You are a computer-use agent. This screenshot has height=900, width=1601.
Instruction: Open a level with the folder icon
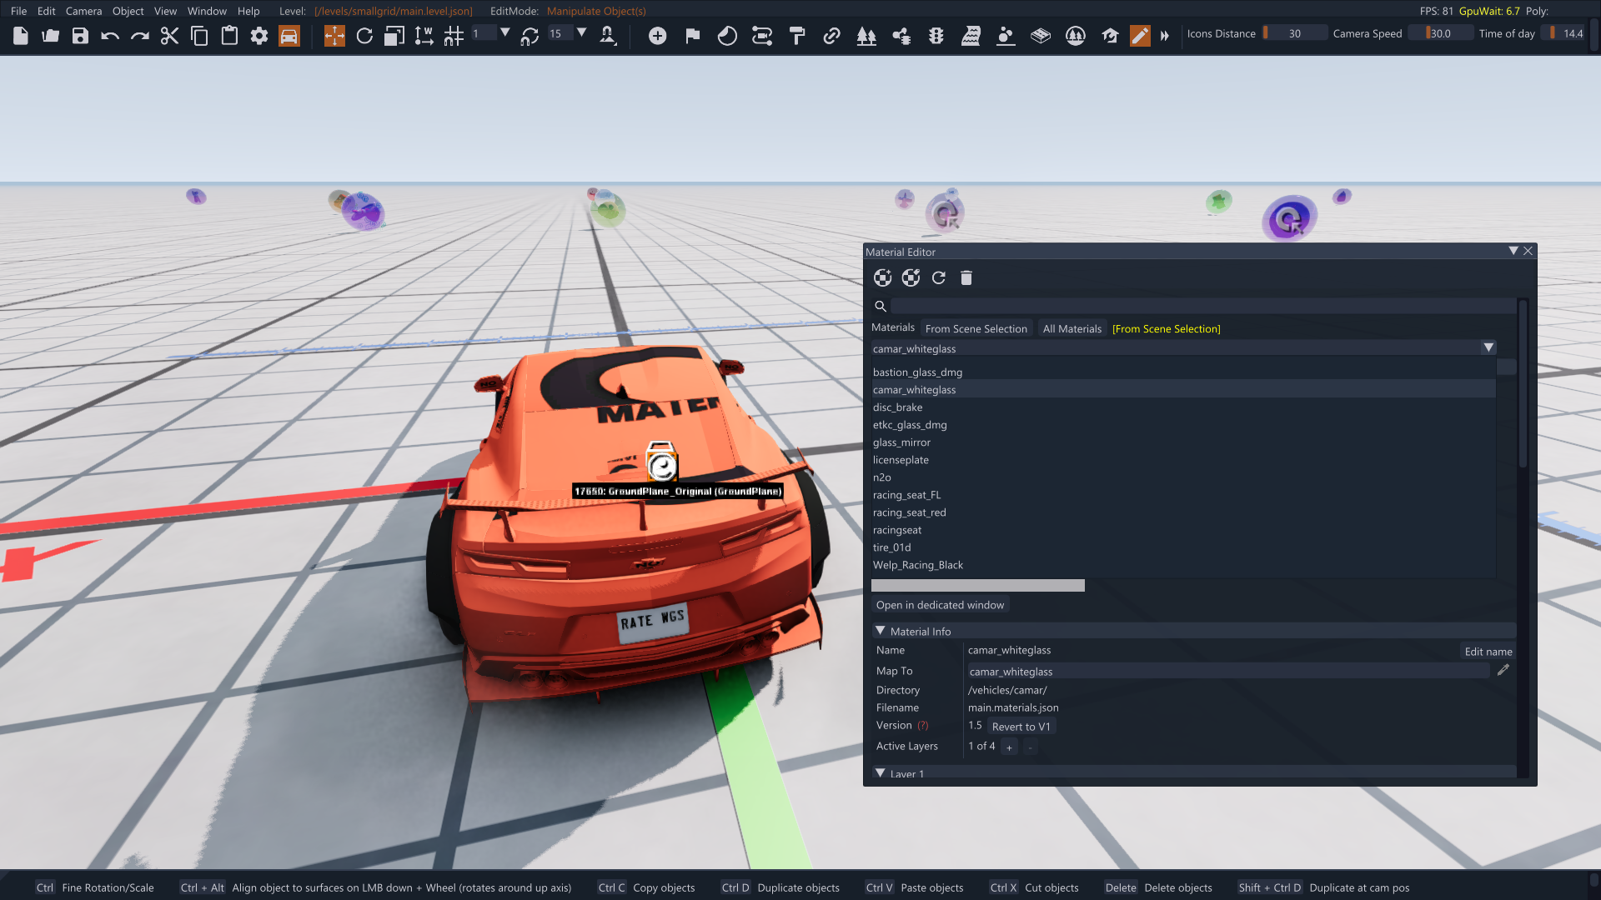click(x=51, y=36)
